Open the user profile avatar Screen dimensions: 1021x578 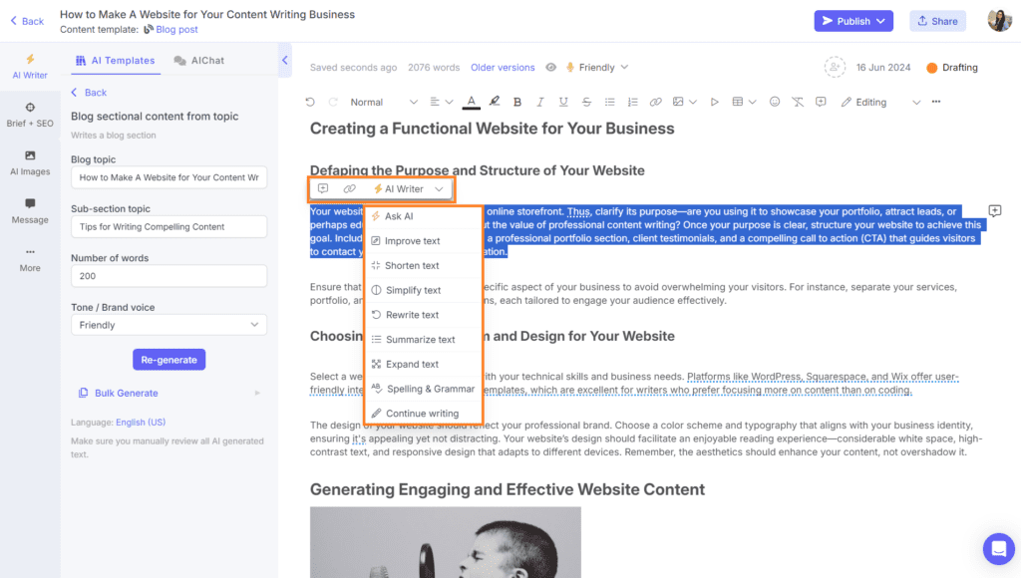[999, 21]
